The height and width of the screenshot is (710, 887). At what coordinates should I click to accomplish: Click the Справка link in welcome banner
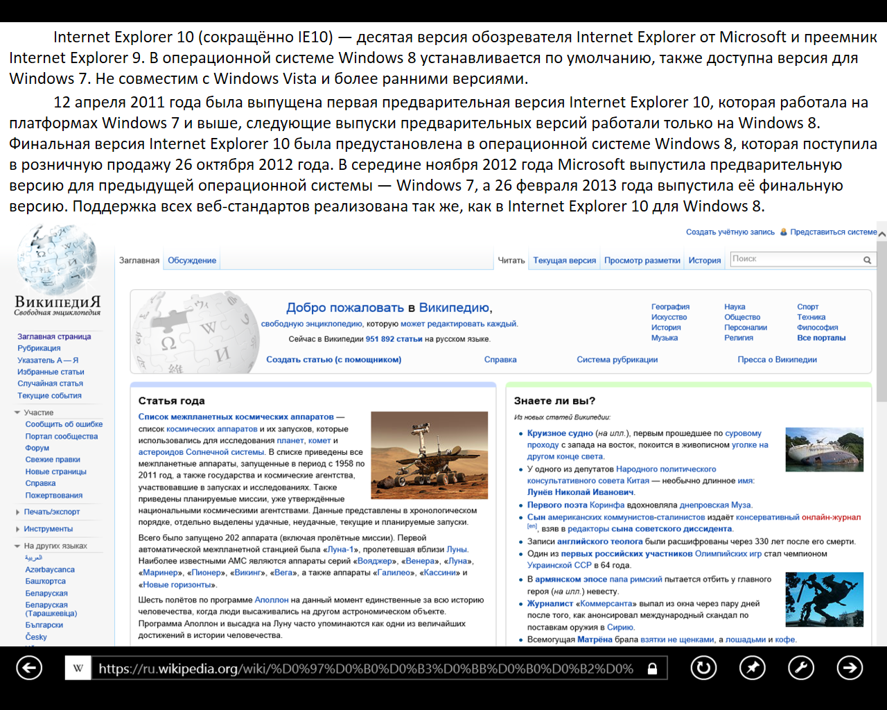500,360
